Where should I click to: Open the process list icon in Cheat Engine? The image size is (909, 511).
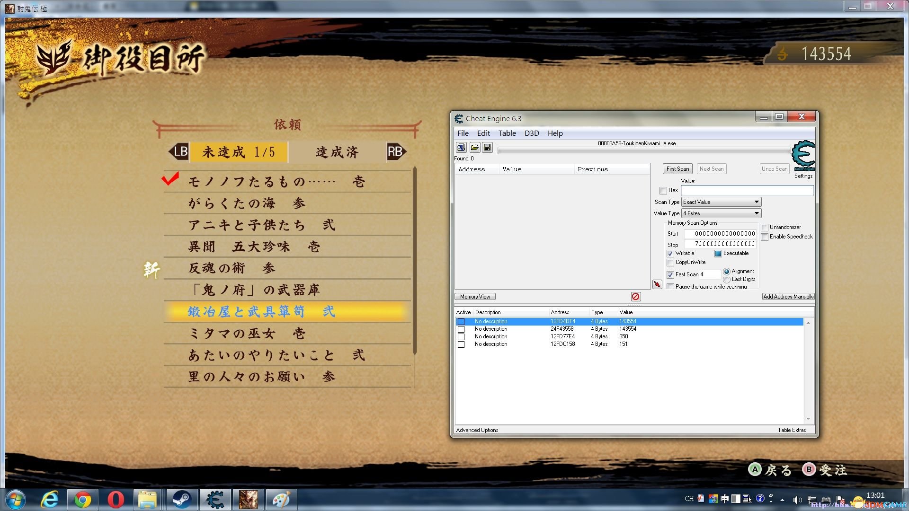pyautogui.click(x=461, y=148)
